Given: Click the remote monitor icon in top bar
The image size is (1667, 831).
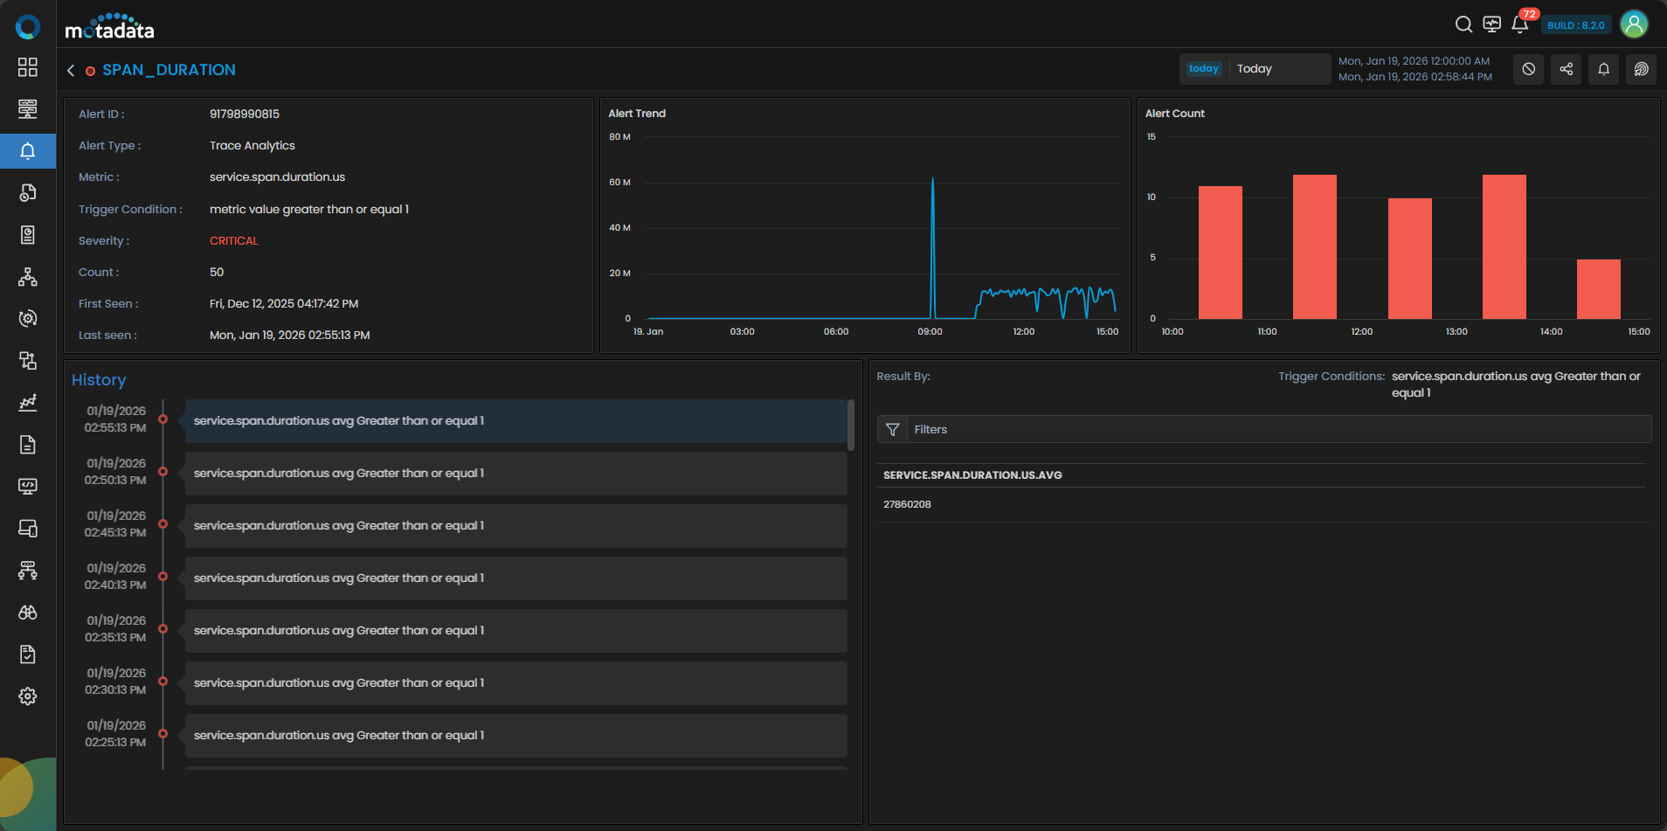Looking at the screenshot, I should click(x=1492, y=24).
